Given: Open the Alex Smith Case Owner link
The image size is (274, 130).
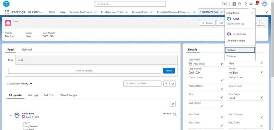Looking at the screenshot, I should [199, 64].
